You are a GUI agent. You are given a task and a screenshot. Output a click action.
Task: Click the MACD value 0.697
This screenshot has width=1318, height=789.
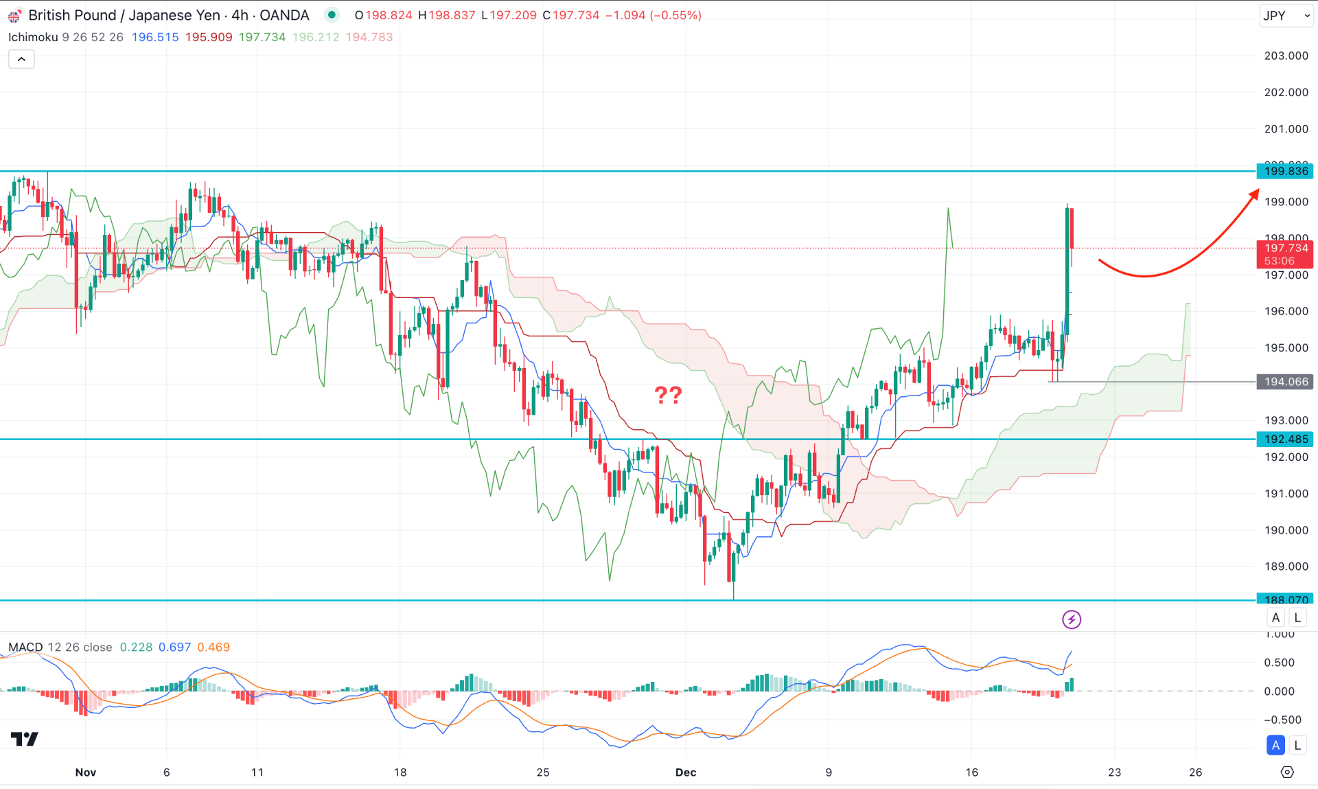coord(174,647)
